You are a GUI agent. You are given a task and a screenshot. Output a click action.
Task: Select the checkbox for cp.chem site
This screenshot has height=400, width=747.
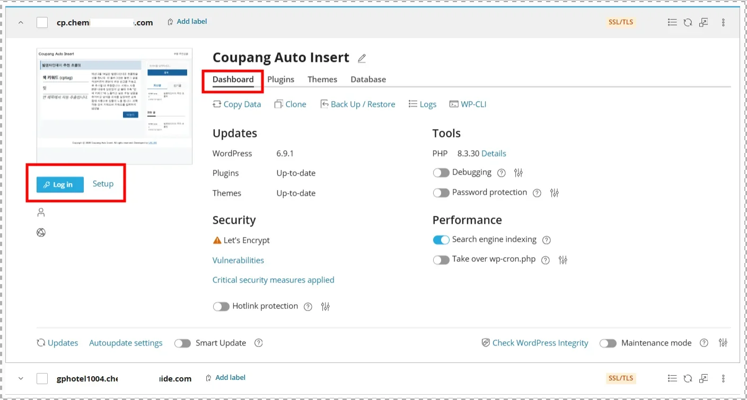[x=42, y=22]
